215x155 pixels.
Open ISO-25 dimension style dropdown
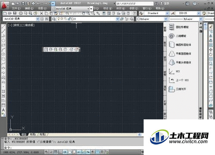coord(199,13)
